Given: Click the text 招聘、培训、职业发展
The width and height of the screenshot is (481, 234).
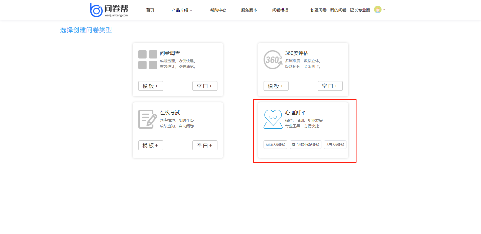Looking at the screenshot, I should 304,120.
